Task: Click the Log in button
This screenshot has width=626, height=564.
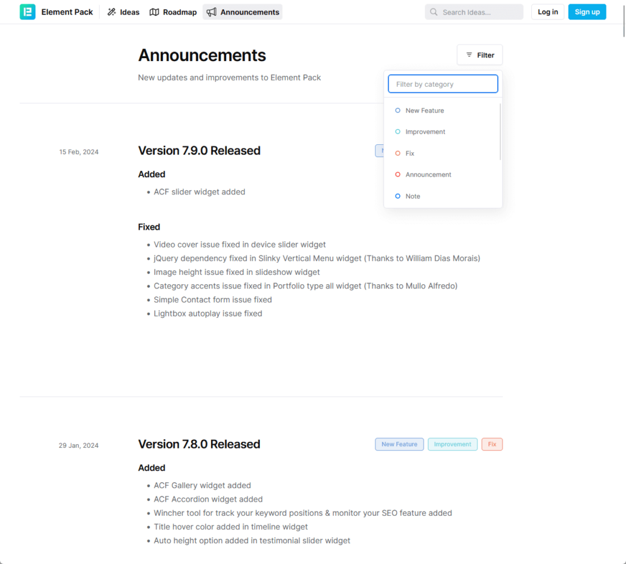Action: tap(547, 12)
